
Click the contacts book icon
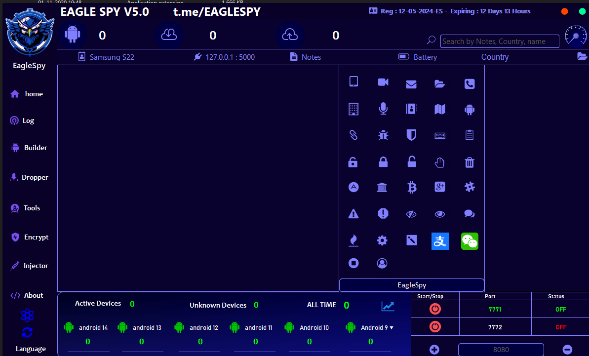[411, 109]
